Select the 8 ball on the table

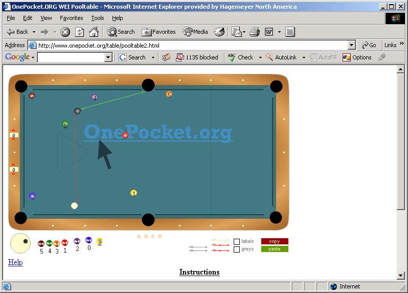pos(78,111)
